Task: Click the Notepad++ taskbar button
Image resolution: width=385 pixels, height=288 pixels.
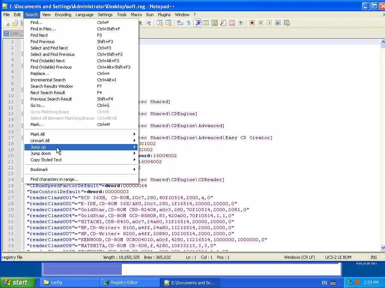Action: coord(190,283)
